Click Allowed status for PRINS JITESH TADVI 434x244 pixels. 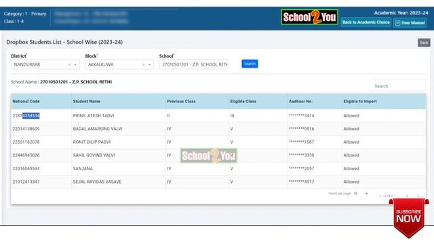351,116
